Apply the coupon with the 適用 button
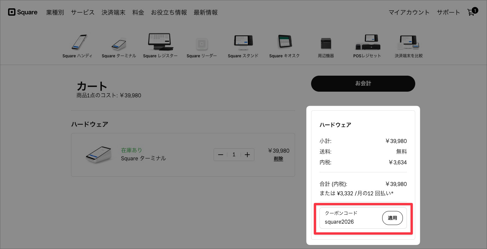This screenshot has width=487, height=249. click(393, 218)
